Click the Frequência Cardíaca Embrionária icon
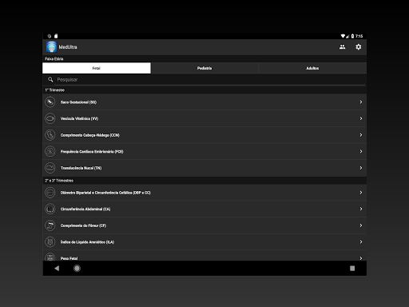The width and height of the screenshot is (409, 307). (x=50, y=151)
